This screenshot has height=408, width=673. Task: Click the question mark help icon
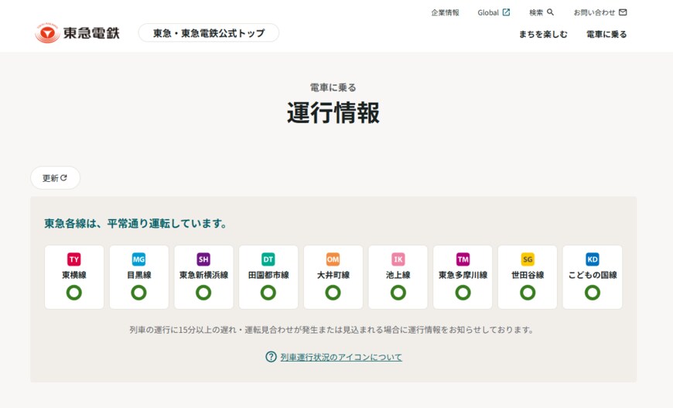(271, 356)
